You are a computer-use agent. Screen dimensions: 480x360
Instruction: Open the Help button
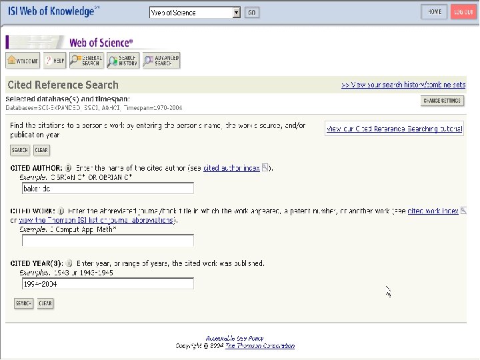(x=55, y=60)
